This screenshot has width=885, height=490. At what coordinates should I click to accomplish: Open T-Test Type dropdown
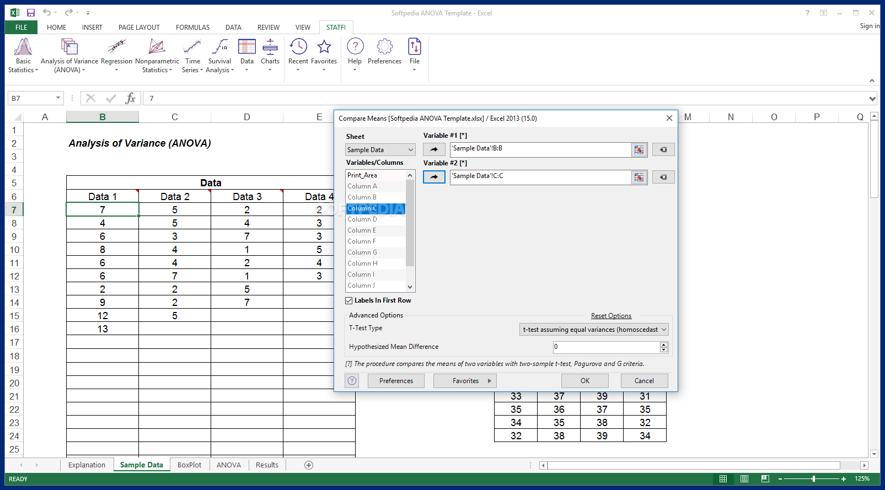pyautogui.click(x=594, y=330)
